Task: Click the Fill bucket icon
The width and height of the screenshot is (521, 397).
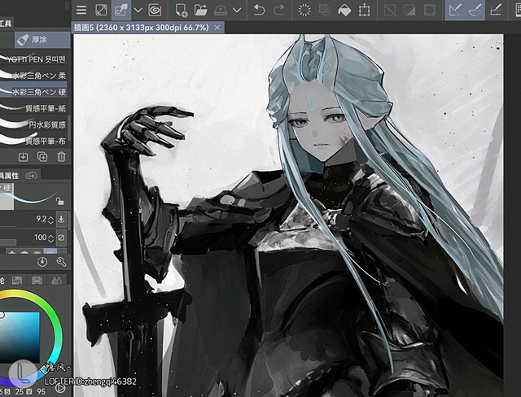Action: [344, 11]
